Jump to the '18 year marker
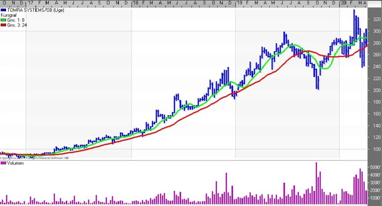Screen dimensions: 382x206 pyautogui.click(x=136, y=3)
